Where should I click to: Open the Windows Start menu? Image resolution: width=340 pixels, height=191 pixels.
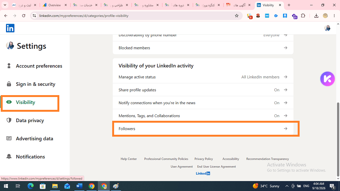[x=6, y=186]
